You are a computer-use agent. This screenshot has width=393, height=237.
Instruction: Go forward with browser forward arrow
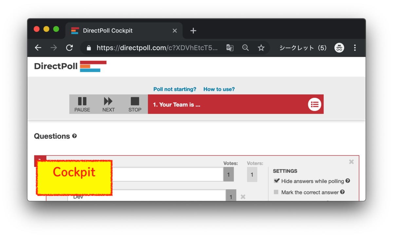click(54, 48)
